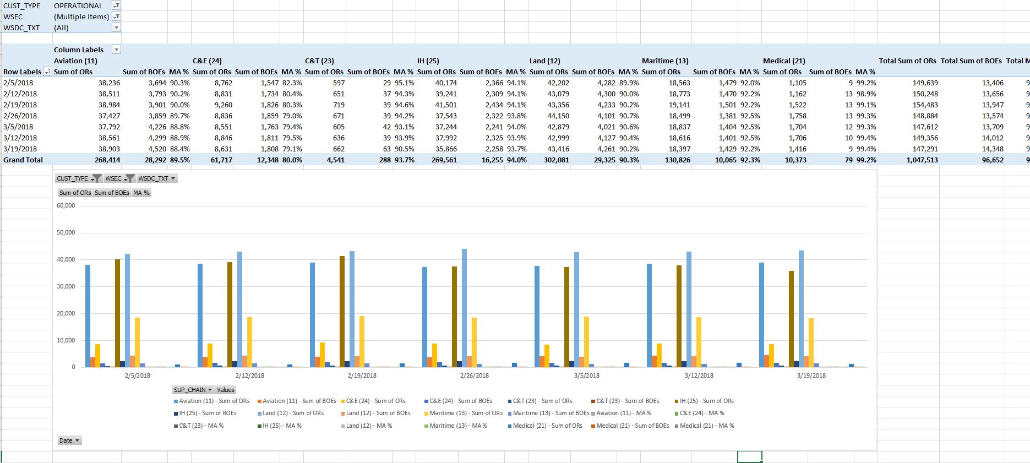
Task: Select the IH Grand Total cell 269,561
Action: pos(443,160)
